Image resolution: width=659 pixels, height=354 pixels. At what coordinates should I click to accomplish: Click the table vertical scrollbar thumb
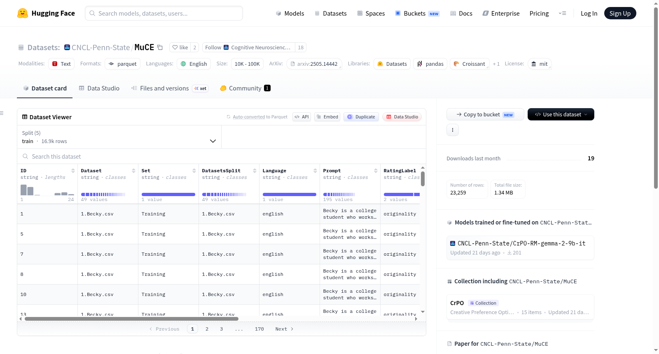[x=423, y=179]
